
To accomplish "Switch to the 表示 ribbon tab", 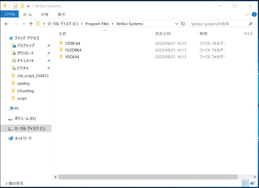I will (x=61, y=14).
